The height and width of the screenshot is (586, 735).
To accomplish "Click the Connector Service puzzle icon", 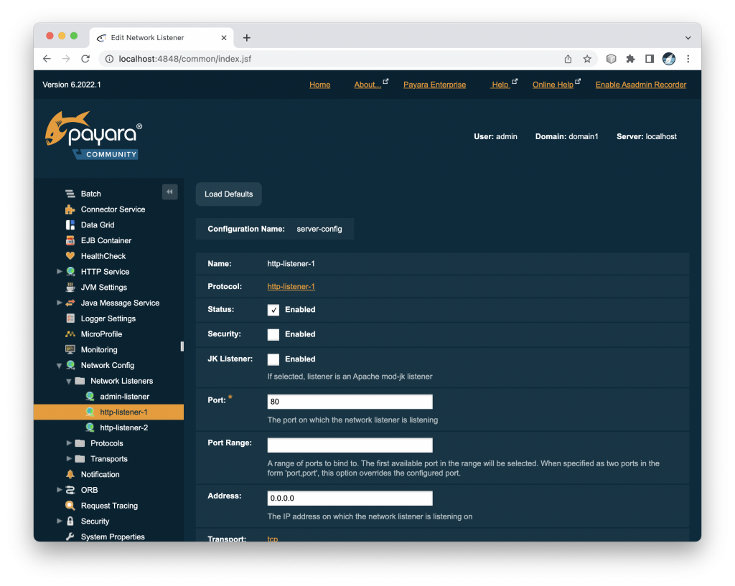I will coord(70,209).
